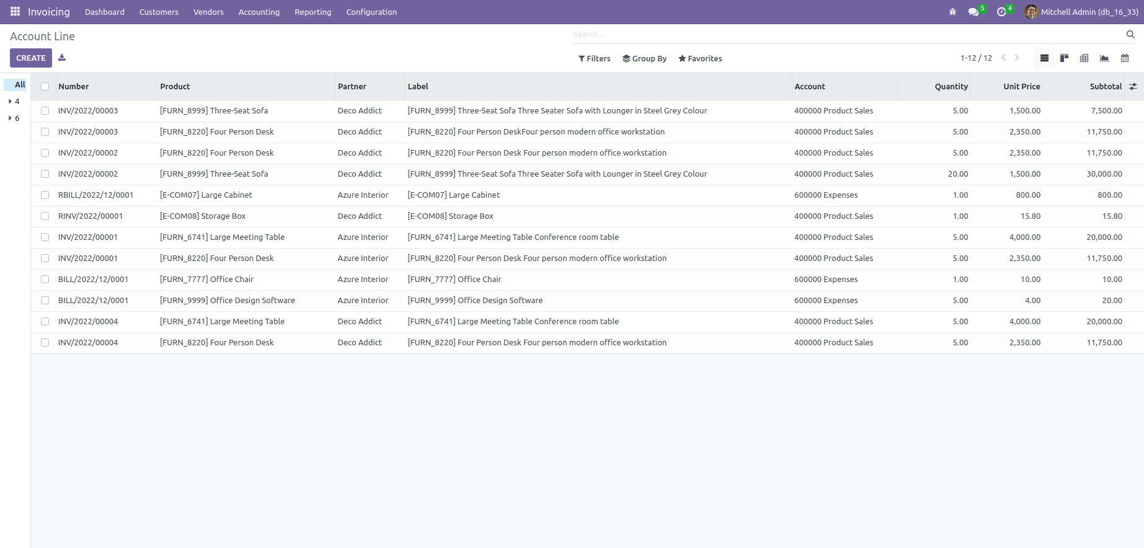Screen dimensions: 1144x548
Task: Switch to list view
Action: [1045, 58]
